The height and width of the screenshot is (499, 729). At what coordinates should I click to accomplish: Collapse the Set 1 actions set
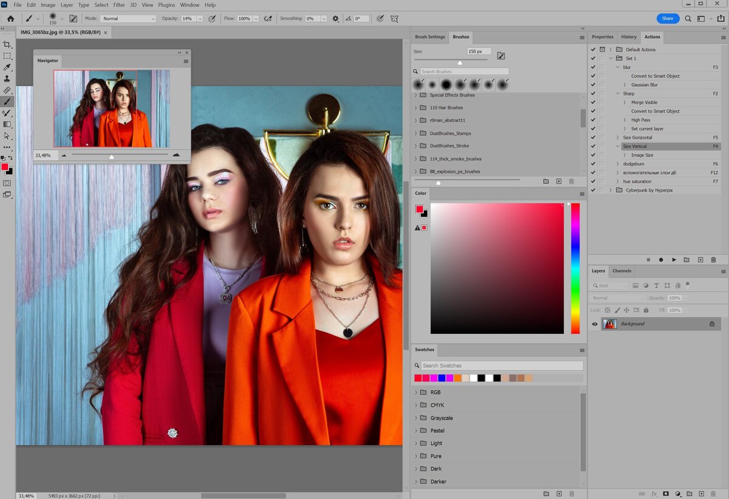coord(611,58)
